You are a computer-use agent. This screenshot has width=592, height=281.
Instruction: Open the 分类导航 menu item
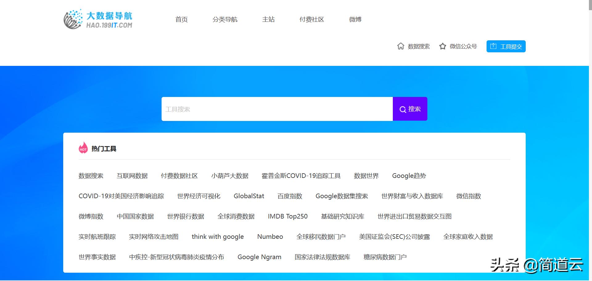click(x=225, y=19)
